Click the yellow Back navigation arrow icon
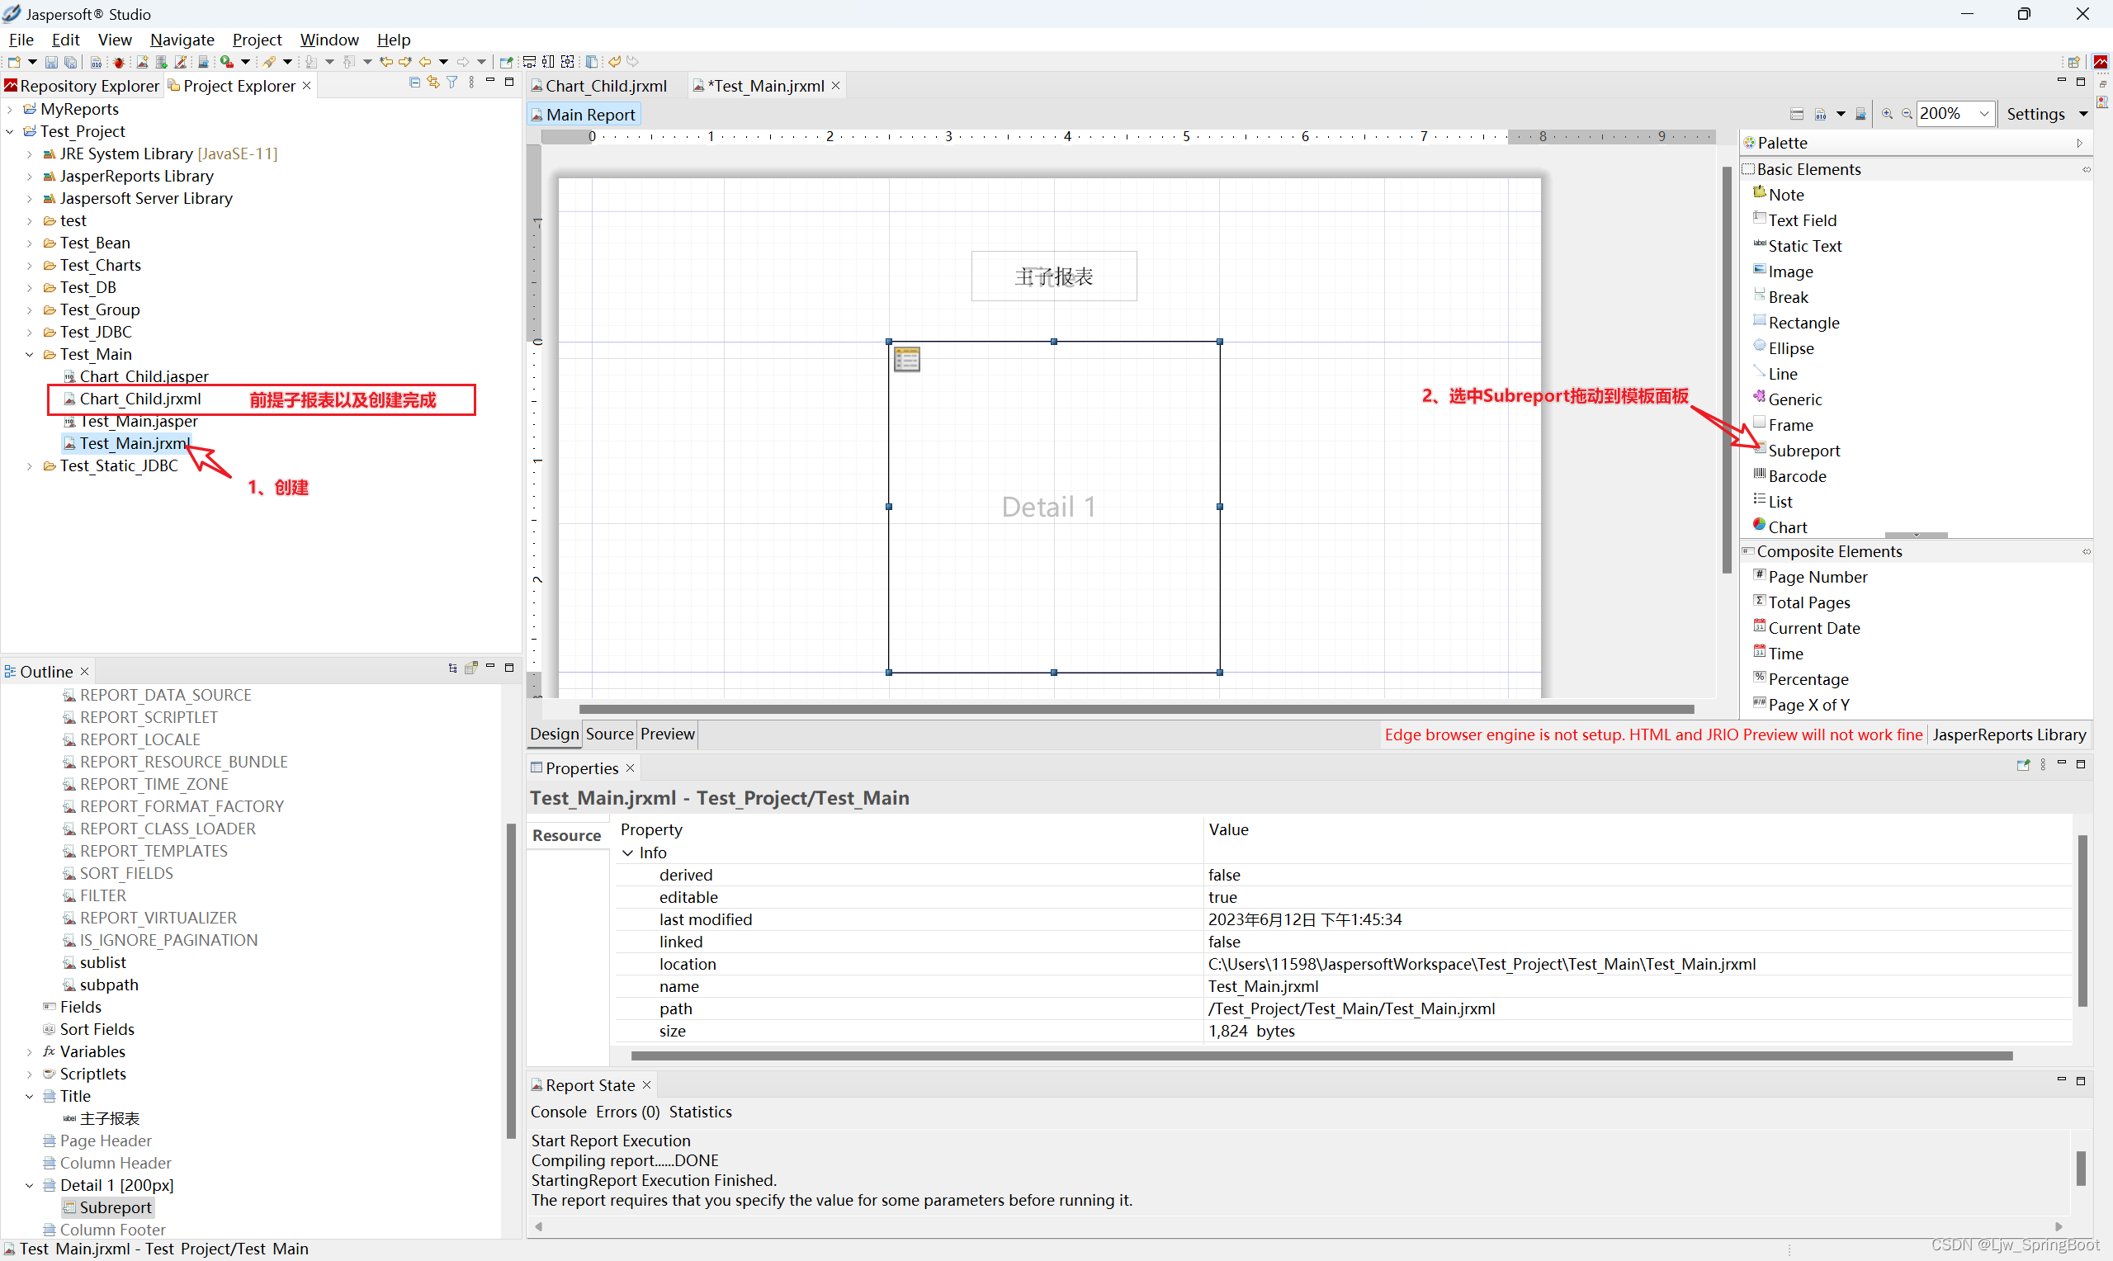2113x1261 pixels. (425, 62)
